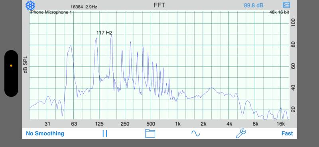The image size is (319, 147).
Task: Tap the sine wave signal generator icon
Action: pos(195,133)
